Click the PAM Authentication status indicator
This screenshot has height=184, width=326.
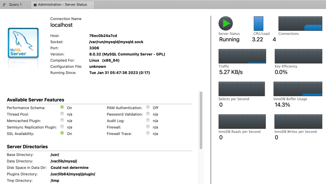[148, 108]
